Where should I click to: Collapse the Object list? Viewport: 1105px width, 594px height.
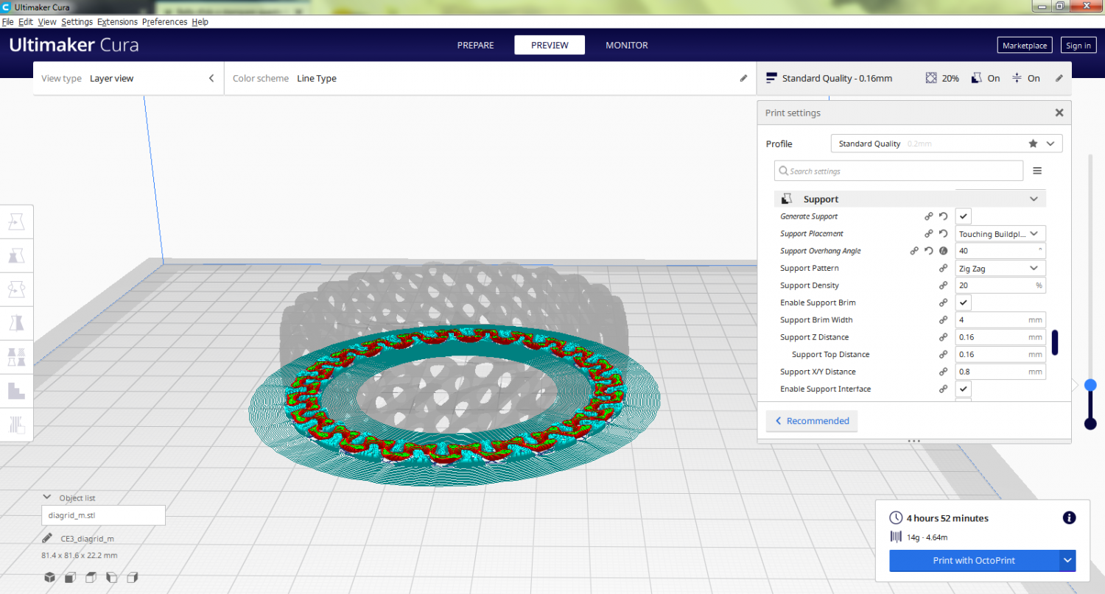point(47,498)
